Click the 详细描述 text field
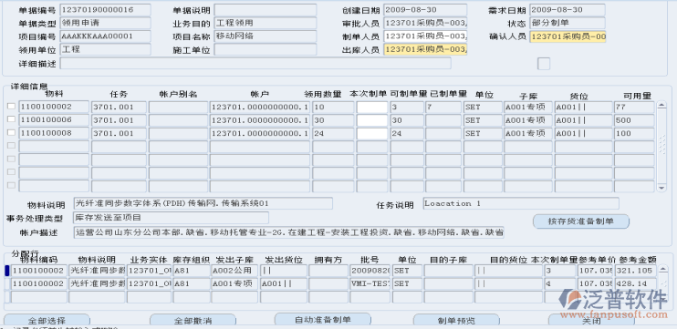 click(255, 64)
